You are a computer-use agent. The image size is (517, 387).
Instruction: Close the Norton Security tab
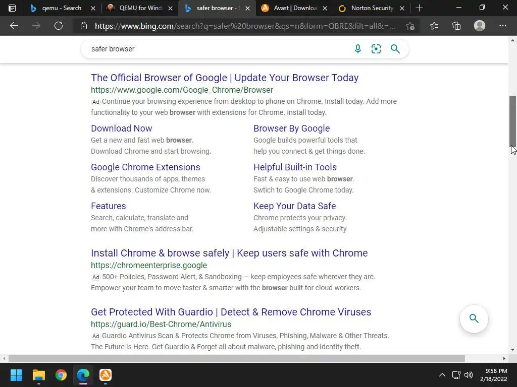pyautogui.click(x=402, y=8)
